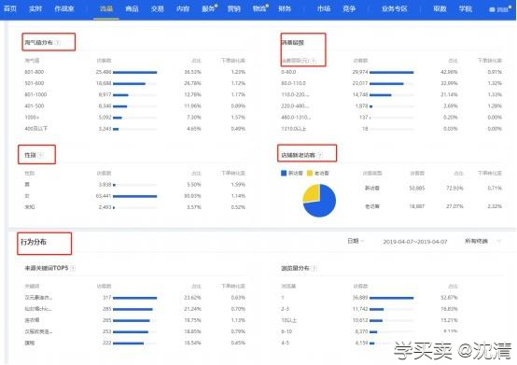The width and height of the screenshot is (517, 365).
Task: Click the 801-1000 淘气值 row label
Action: [x=35, y=94]
